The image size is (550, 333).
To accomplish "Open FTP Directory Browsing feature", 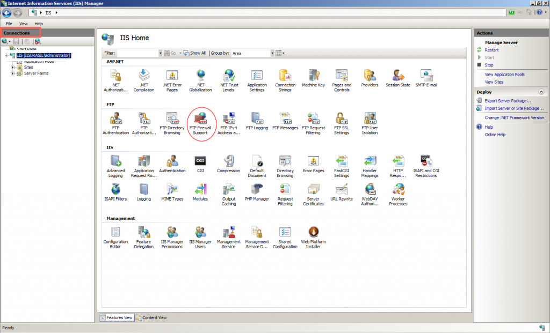I will [x=172, y=124].
